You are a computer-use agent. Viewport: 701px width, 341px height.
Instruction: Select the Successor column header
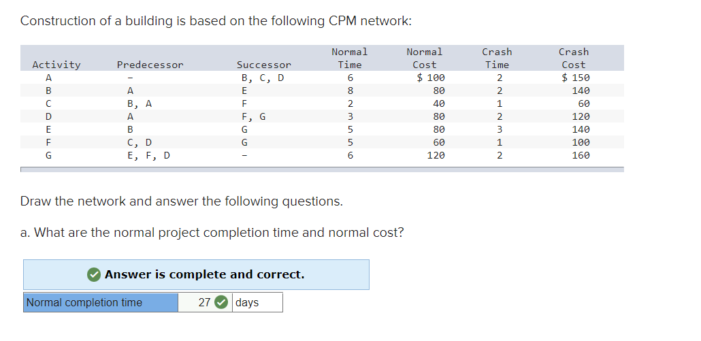263,65
